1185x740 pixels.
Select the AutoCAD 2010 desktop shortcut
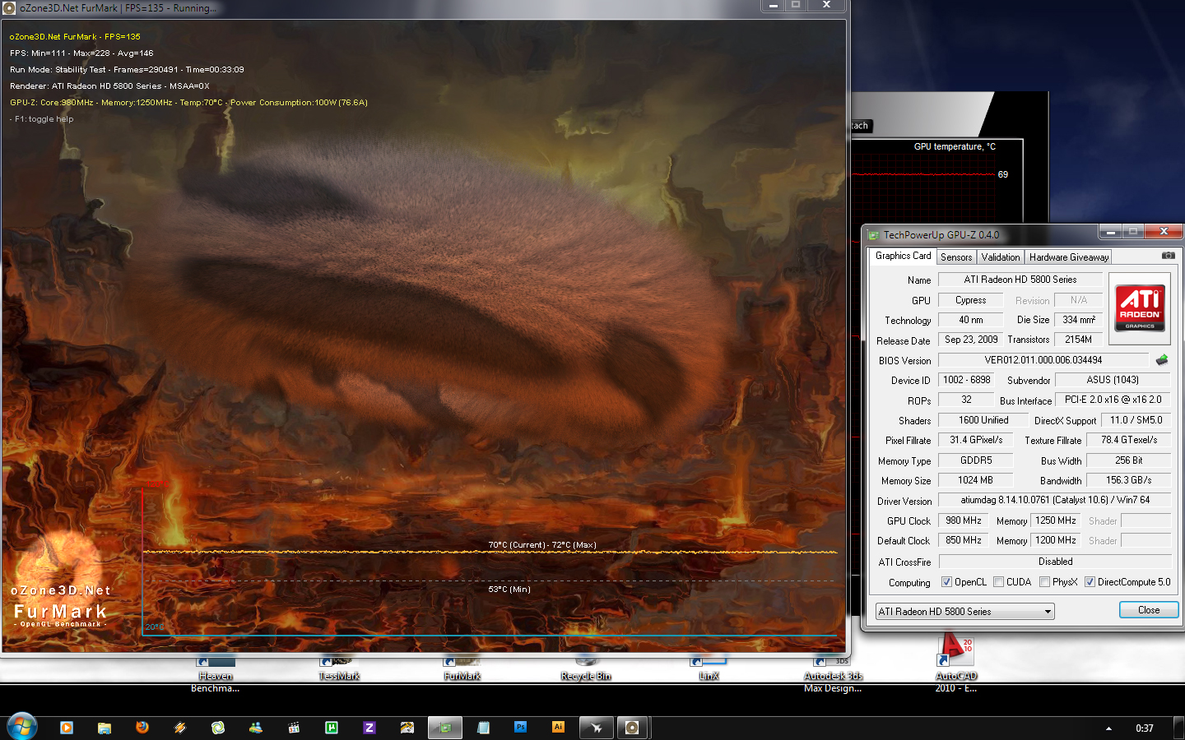(x=956, y=664)
